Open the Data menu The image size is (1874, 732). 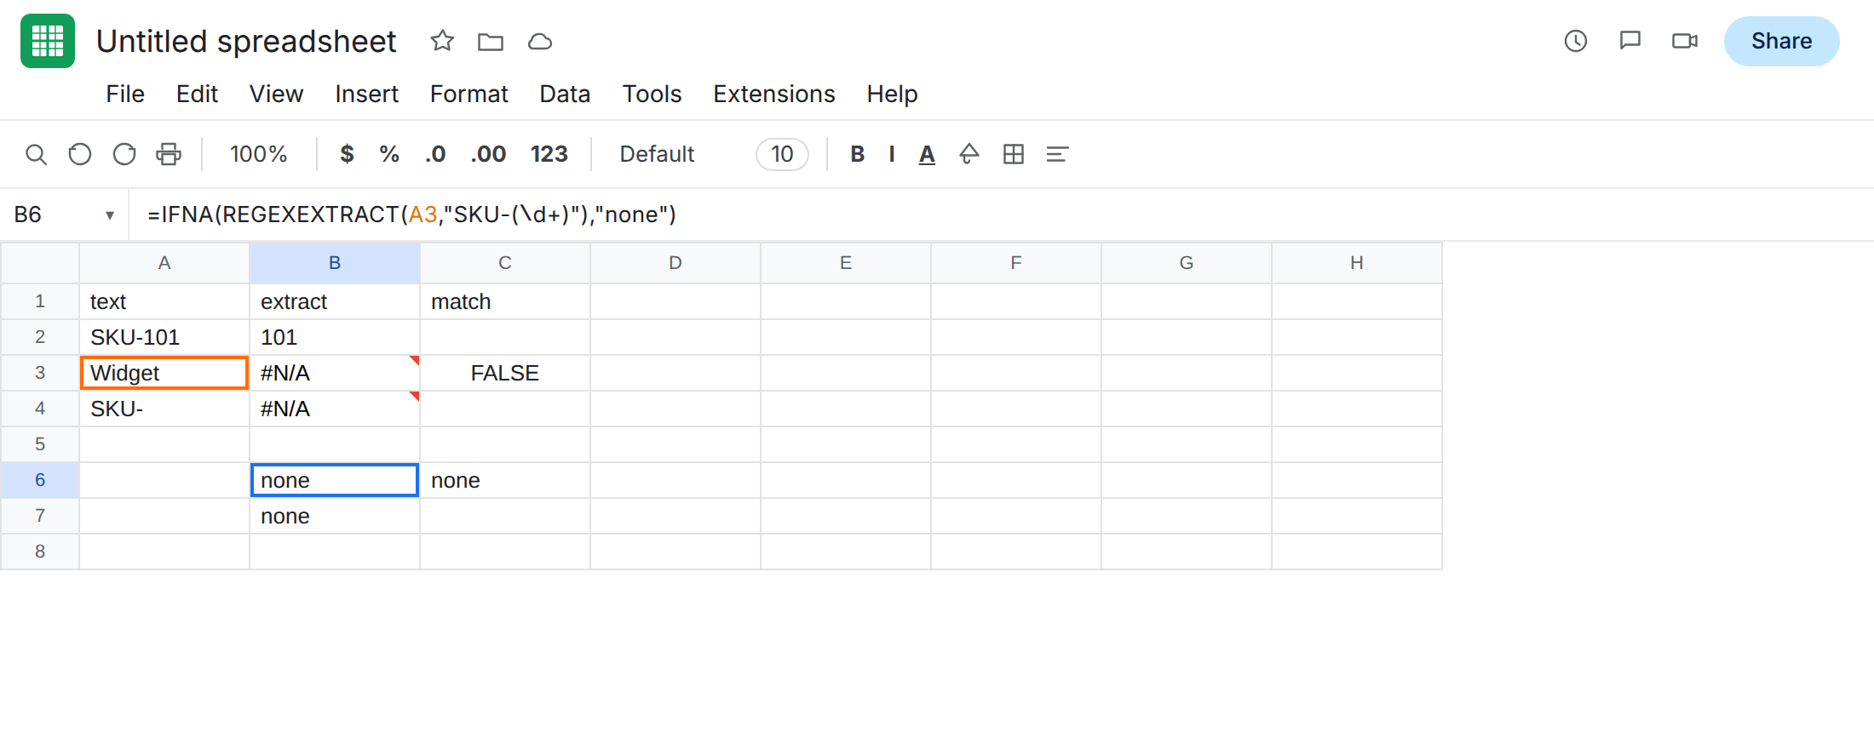pyautogui.click(x=565, y=94)
